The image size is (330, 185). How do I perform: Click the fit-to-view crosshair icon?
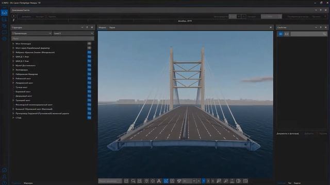153,181
